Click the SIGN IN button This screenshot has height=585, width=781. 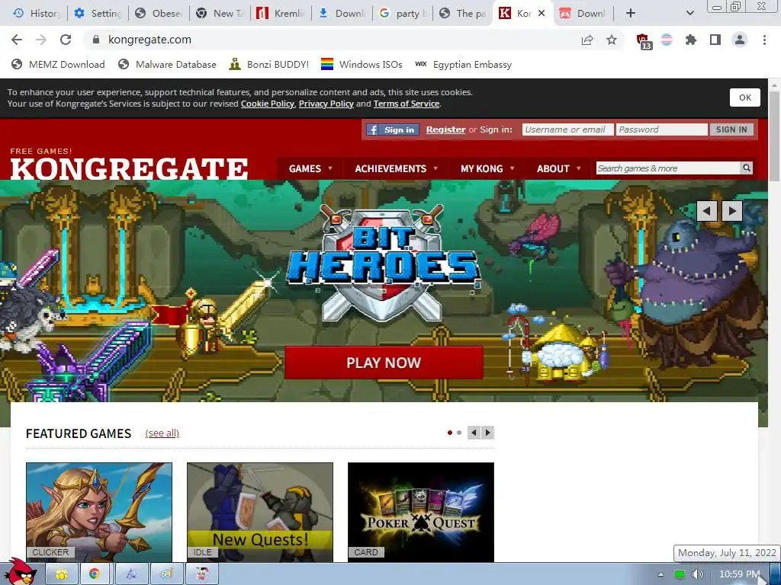click(731, 129)
